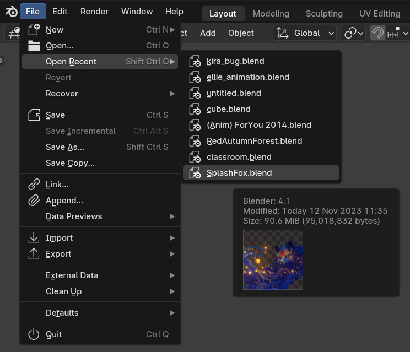Open the snapping options dropdown arrow

406,34
